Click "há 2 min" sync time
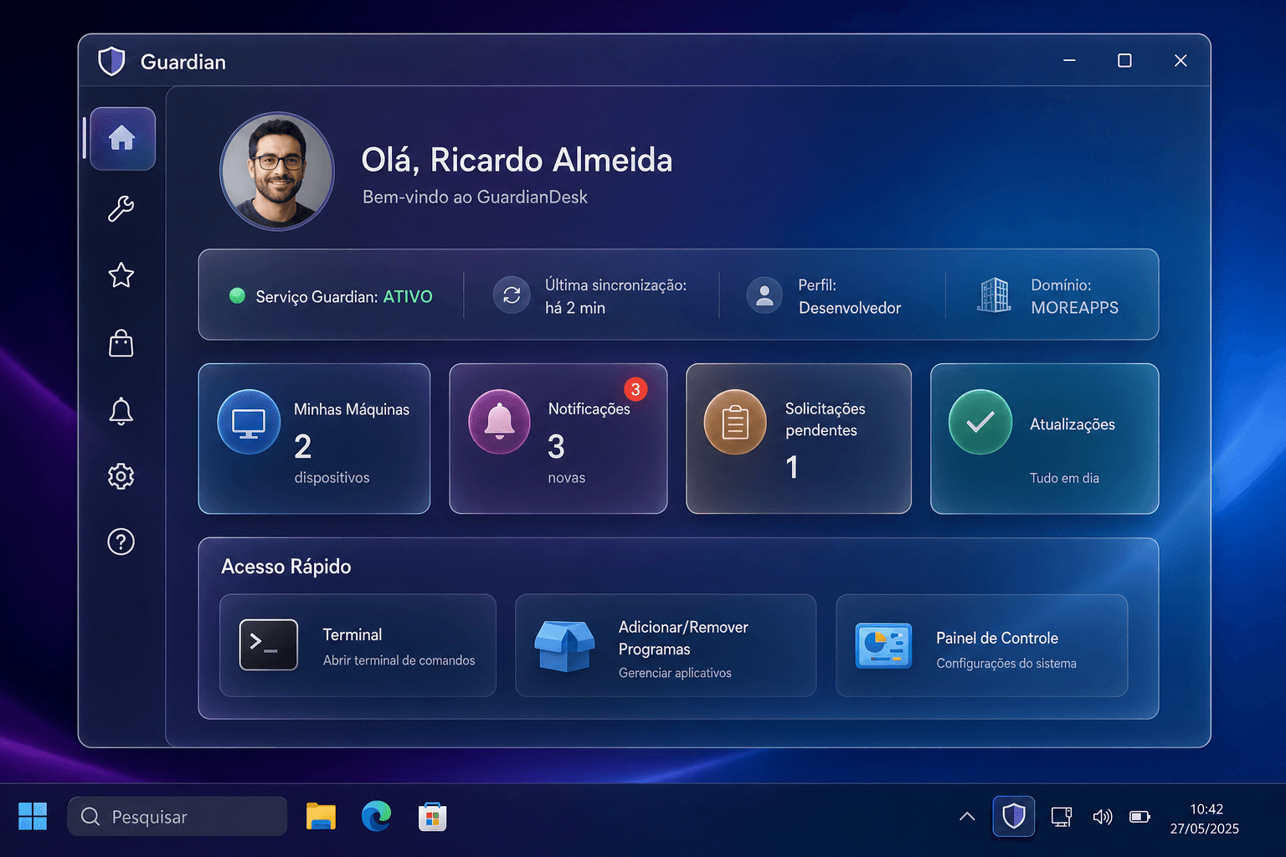This screenshot has width=1286, height=857. pos(575,308)
